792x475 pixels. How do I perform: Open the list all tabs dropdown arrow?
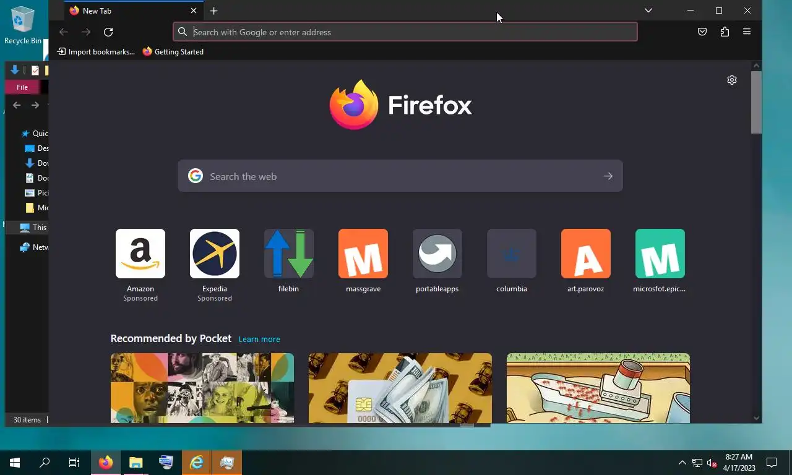(648, 11)
